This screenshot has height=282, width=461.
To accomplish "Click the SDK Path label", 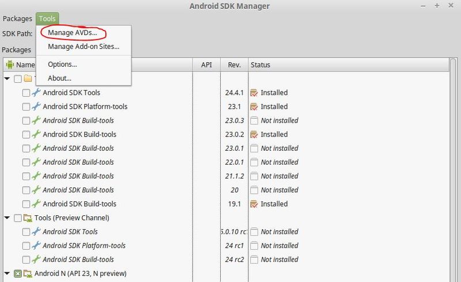I will pyautogui.click(x=17, y=34).
